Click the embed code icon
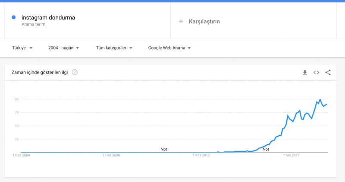Screen dimensions: 345x182 click(316, 73)
